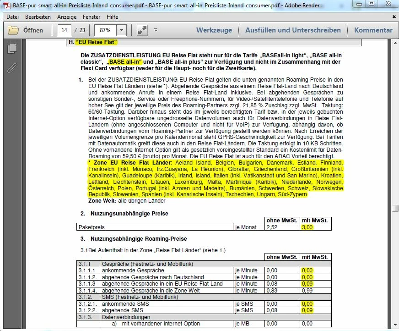Viewport: 399px width, 331px height.
Task: Click the scrollbar down arrow
Action: click(395, 325)
